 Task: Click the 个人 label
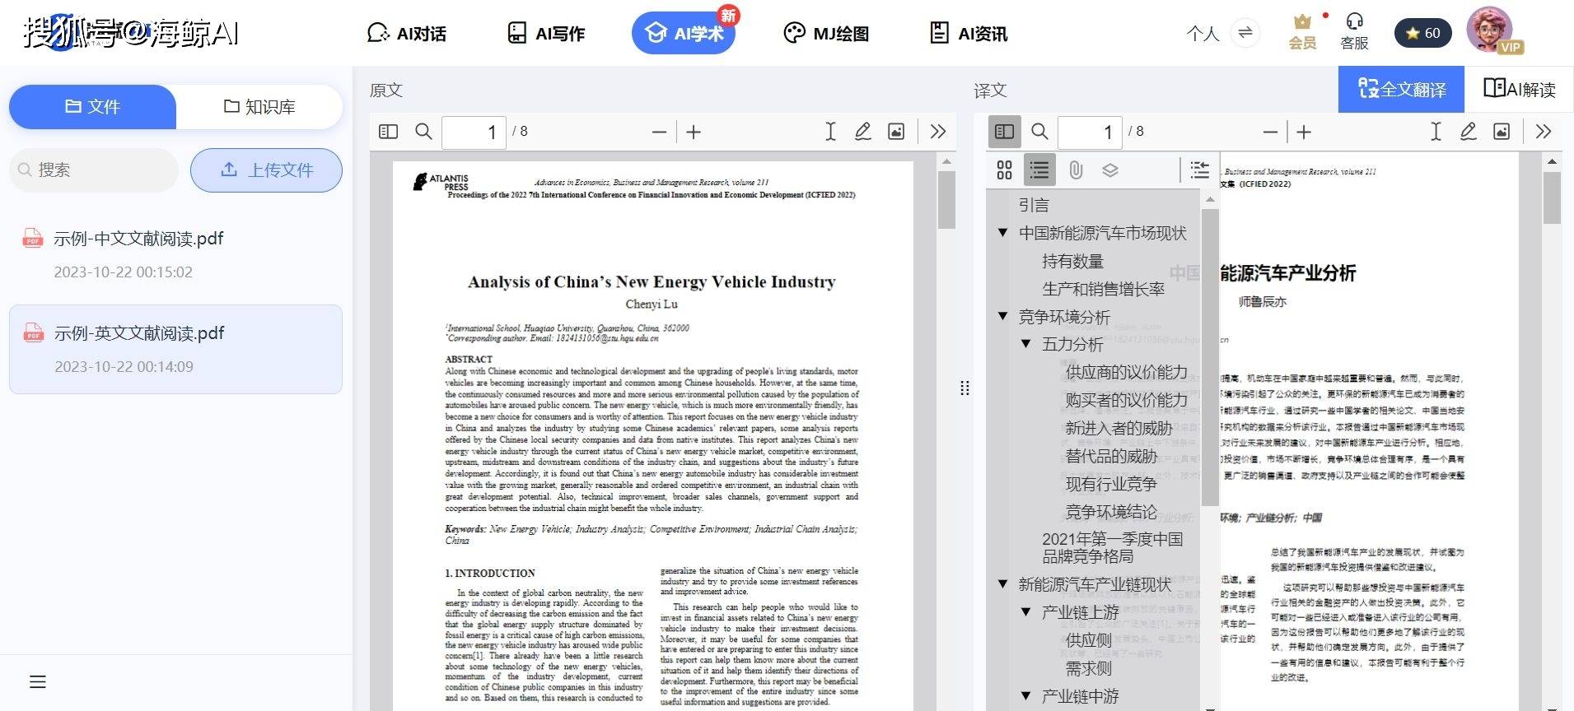pos(1203,34)
